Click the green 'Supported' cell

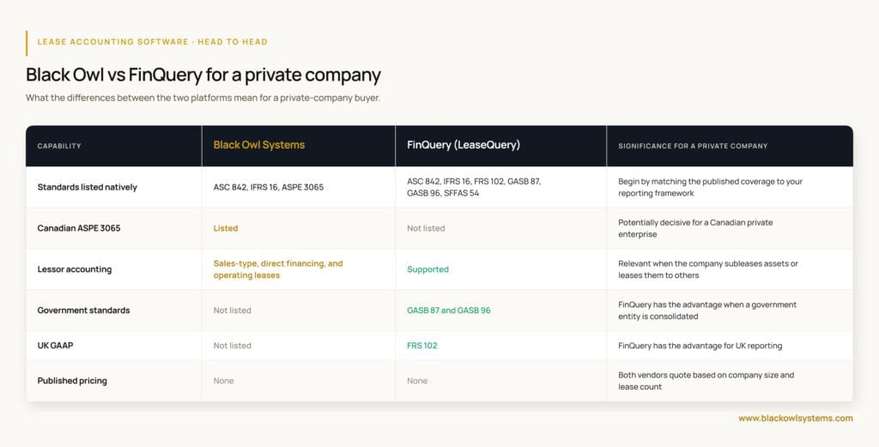tap(427, 269)
